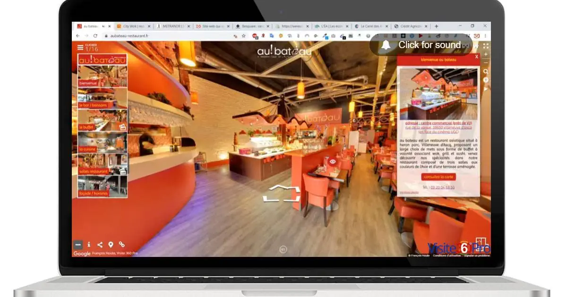567x297 pixels.
Task: Switch to the Le Carré des browser tab
Action: pos(372,26)
